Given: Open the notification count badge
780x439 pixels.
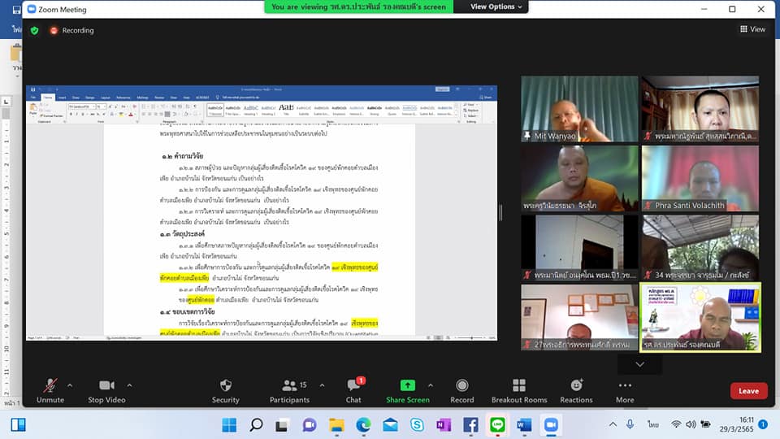Looking at the screenshot, I should [763, 424].
